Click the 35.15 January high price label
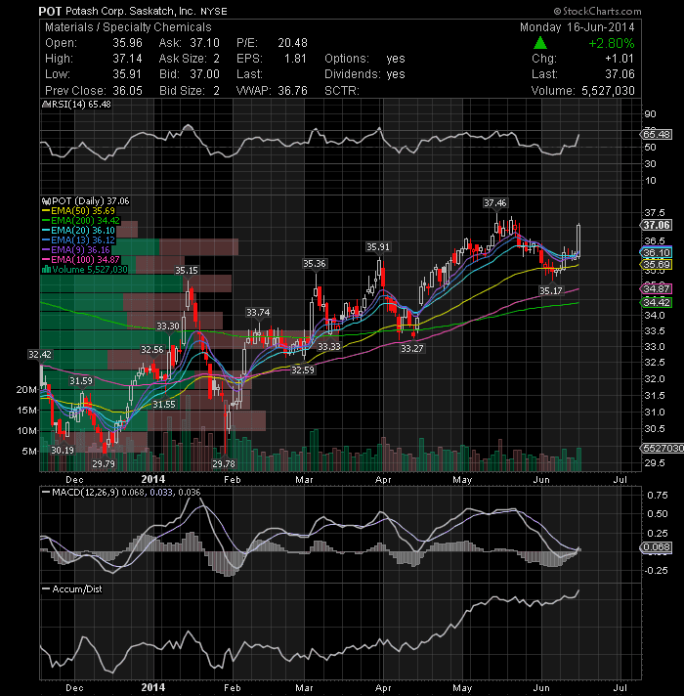The width and height of the screenshot is (684, 696). point(187,271)
